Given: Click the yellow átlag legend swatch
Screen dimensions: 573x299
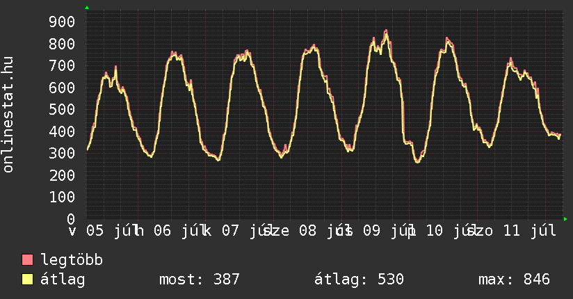Looking at the screenshot, I should [x=27, y=280].
